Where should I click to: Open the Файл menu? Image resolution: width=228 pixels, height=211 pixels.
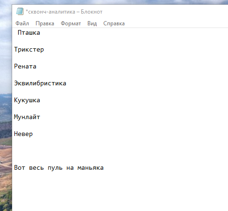click(x=22, y=23)
